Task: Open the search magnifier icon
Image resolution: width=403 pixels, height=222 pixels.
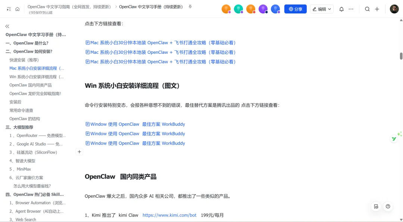Action: pyautogui.click(x=367, y=9)
